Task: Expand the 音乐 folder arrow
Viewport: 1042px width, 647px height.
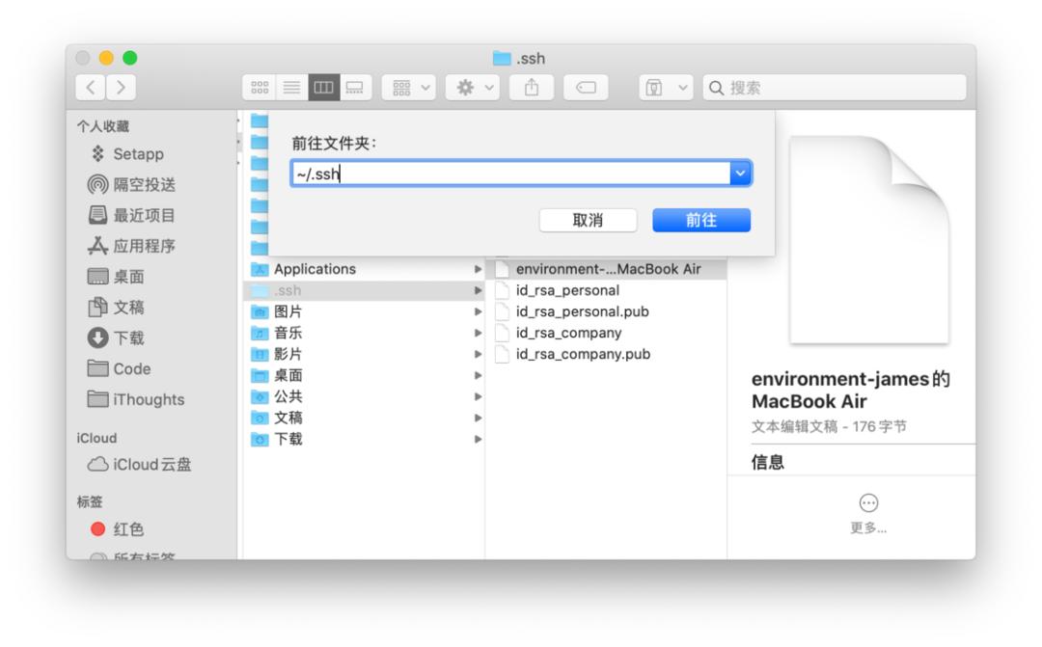Action: pos(478,333)
